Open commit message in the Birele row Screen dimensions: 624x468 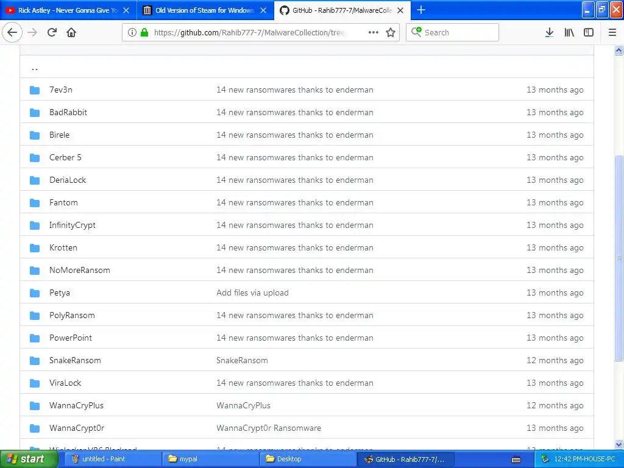pyautogui.click(x=295, y=135)
